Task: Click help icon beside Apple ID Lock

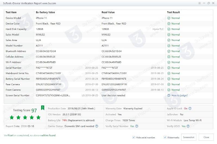Action: coord(190,108)
